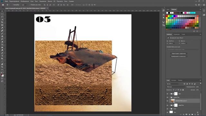Switch to the Swatches panel tab

(174, 9)
